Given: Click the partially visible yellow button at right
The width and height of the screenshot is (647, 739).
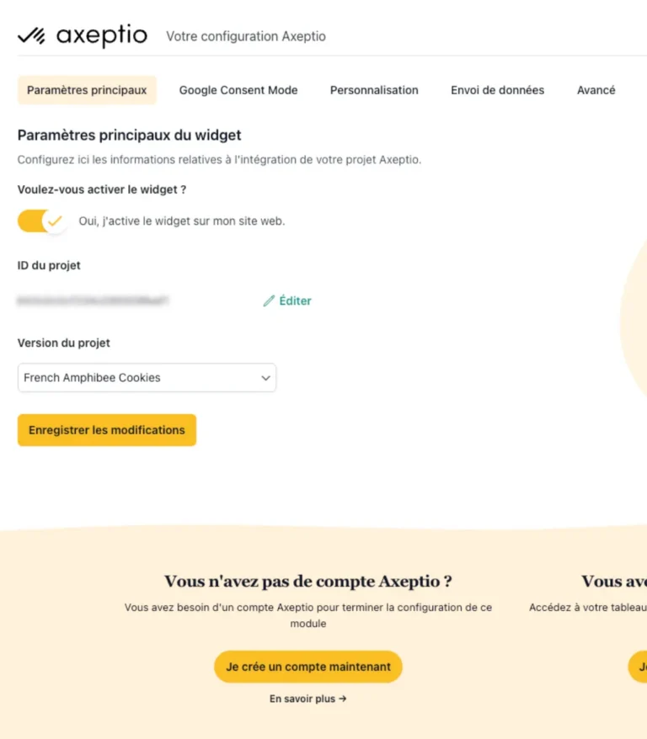Looking at the screenshot, I should point(639,667).
